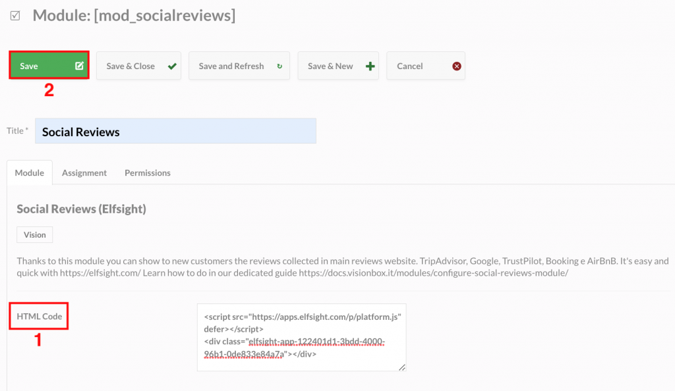Viewport: 675px width, 391px height.
Task: Open the docs.visionbox.it guide URL
Action: (x=434, y=273)
